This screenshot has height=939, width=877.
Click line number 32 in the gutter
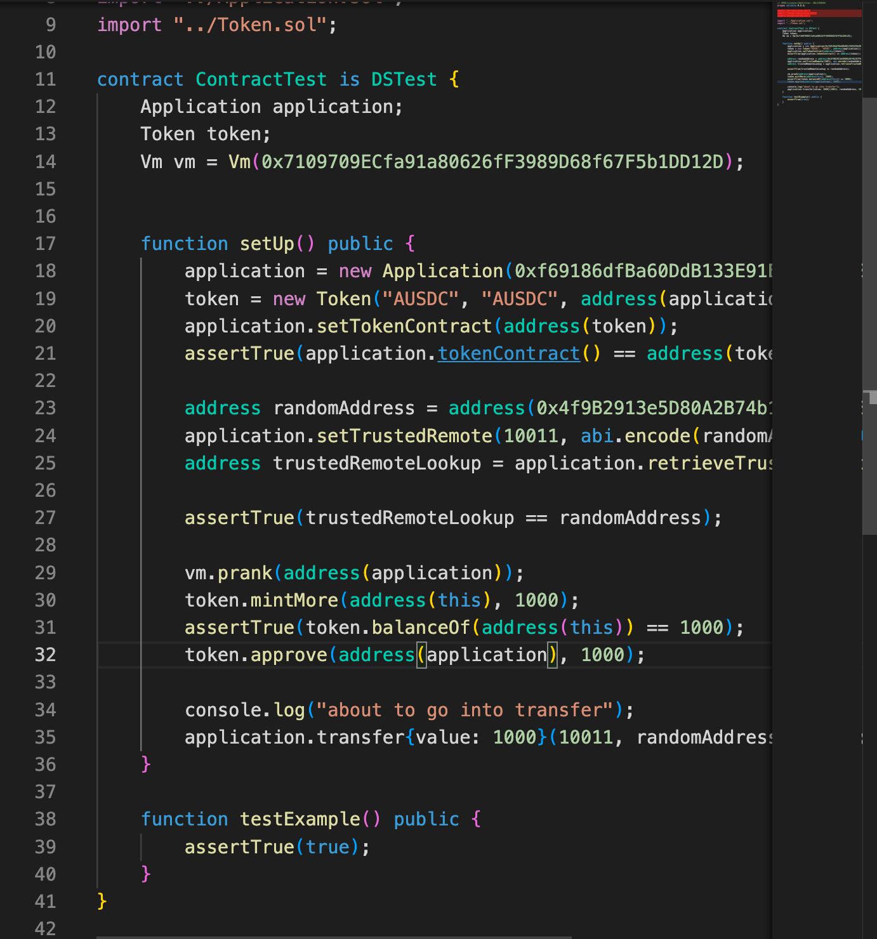point(46,655)
